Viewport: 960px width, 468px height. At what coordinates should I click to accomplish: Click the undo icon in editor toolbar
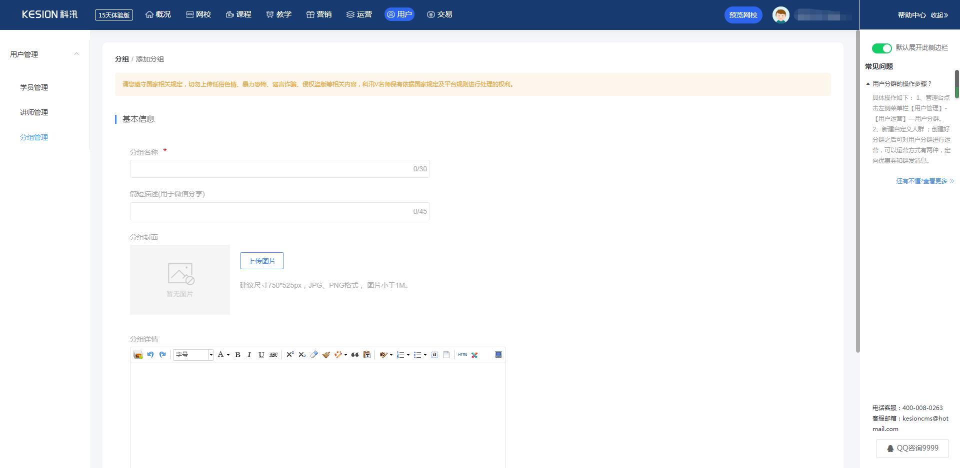click(x=150, y=355)
